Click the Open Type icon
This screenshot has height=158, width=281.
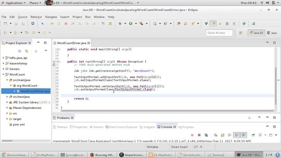tap(179, 23)
